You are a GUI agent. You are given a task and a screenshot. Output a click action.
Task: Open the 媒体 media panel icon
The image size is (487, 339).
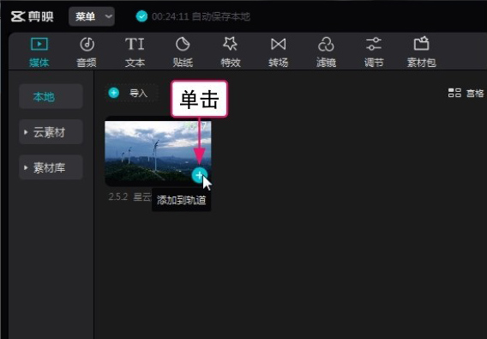[39, 45]
